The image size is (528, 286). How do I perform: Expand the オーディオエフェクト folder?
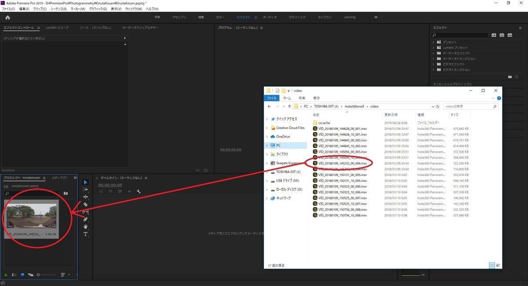tap(433, 53)
